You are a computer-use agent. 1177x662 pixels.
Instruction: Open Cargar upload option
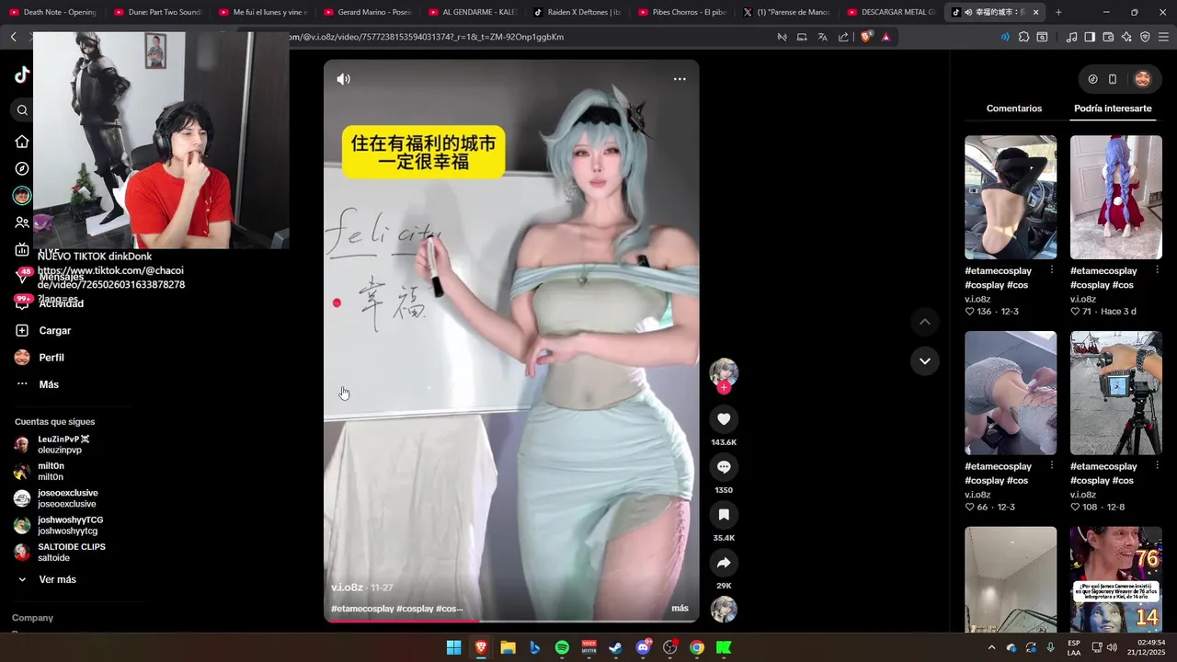(x=42, y=330)
